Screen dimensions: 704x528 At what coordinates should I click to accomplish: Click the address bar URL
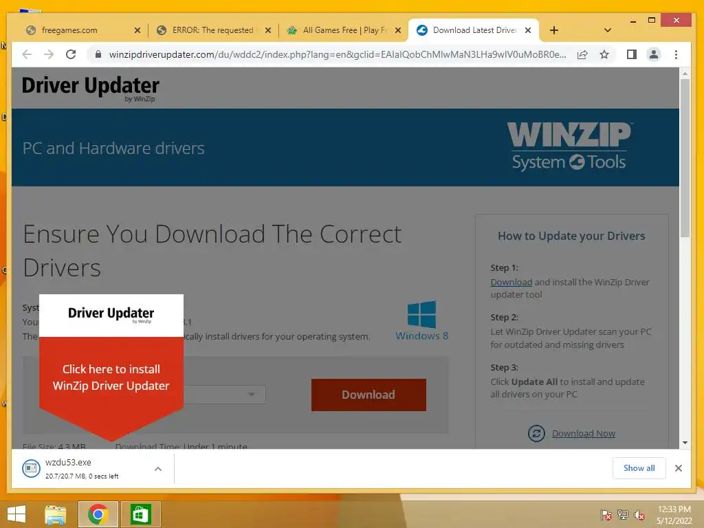(337, 55)
